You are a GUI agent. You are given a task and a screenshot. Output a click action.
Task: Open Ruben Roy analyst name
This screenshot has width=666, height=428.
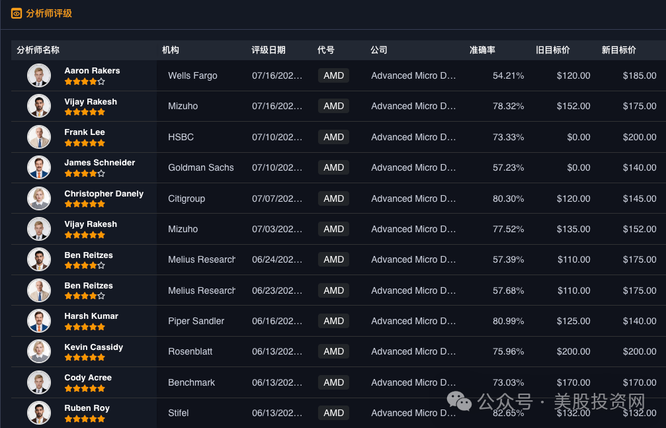pyautogui.click(x=87, y=408)
